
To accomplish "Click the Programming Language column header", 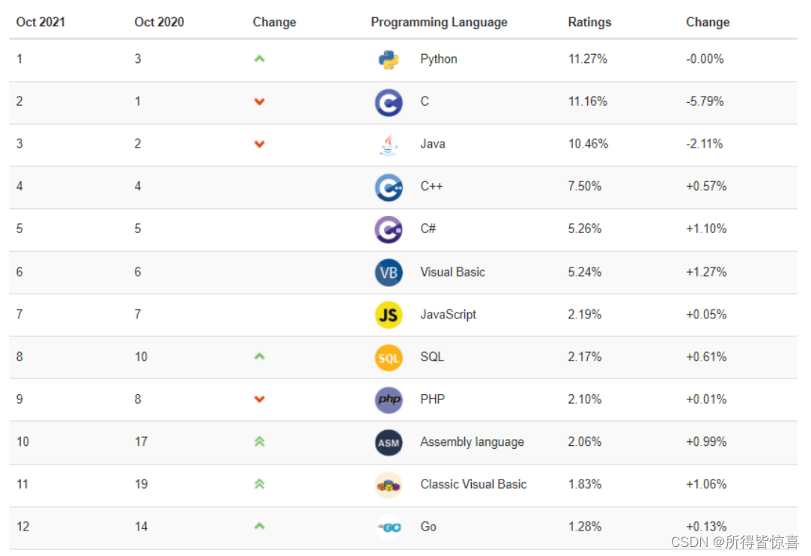I will (439, 22).
